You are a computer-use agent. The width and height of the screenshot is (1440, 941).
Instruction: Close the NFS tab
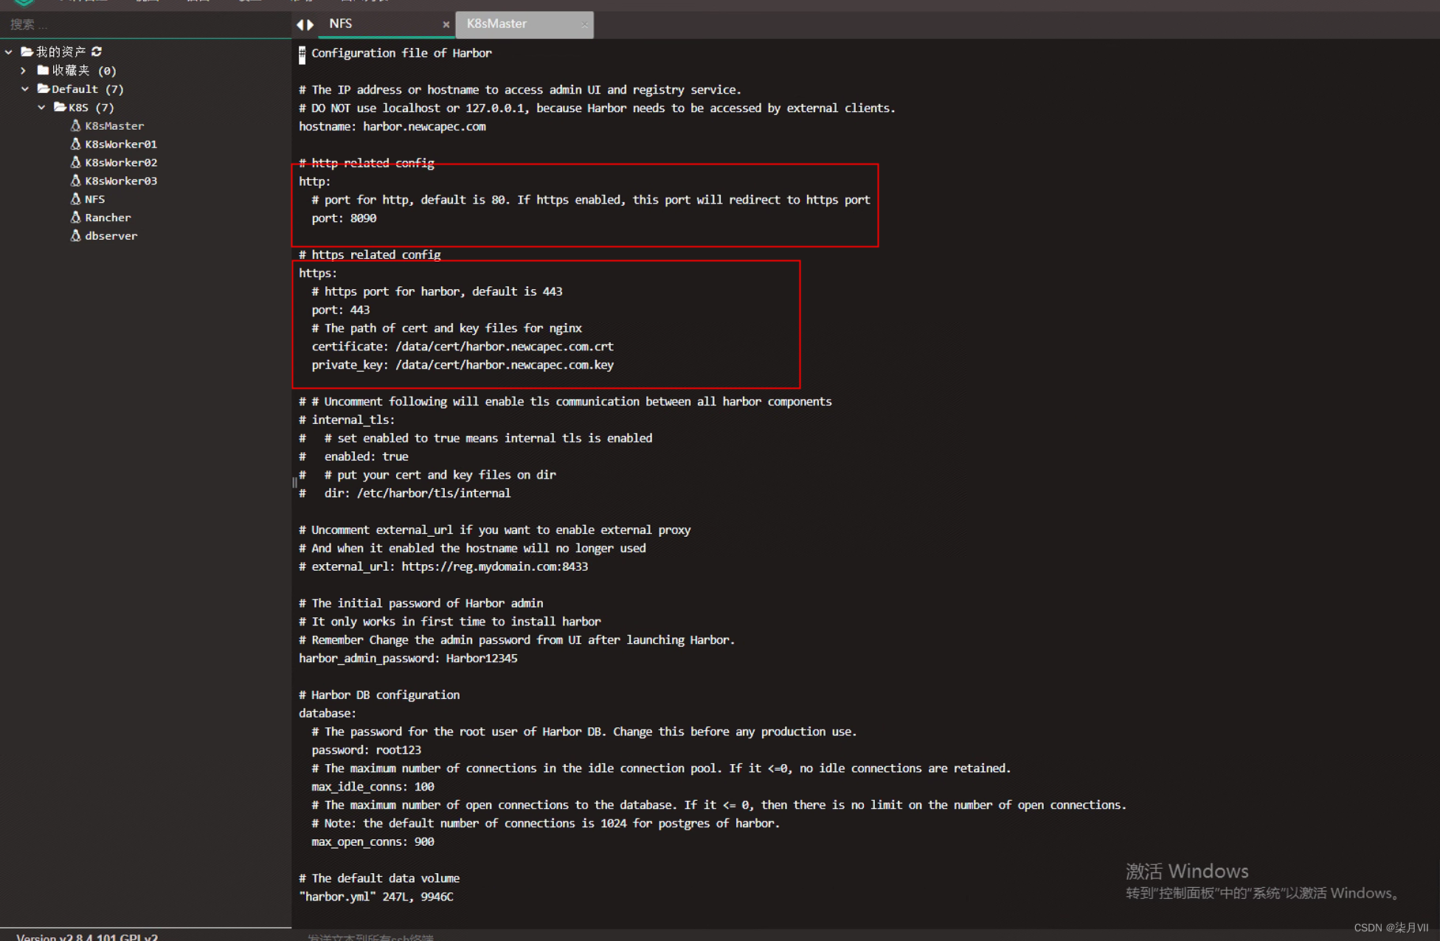point(446,24)
